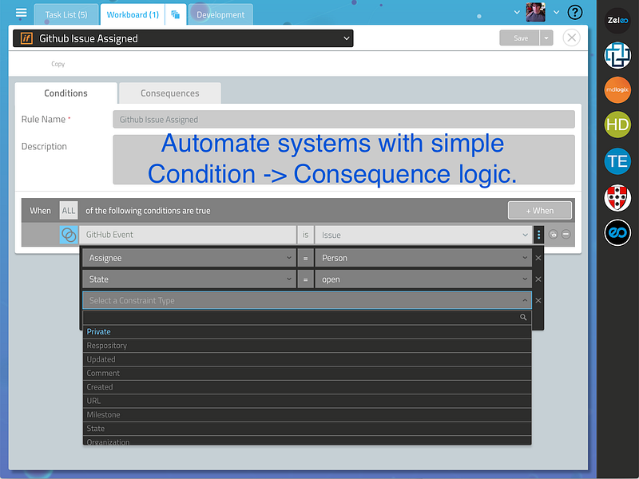Toggle the ALL conditions selector
639x479 pixels.
[69, 211]
